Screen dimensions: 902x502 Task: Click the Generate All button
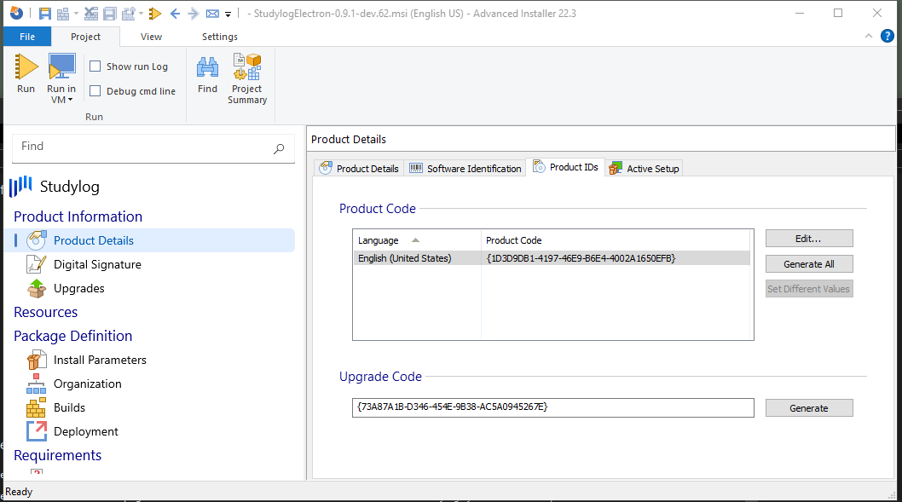[808, 264]
